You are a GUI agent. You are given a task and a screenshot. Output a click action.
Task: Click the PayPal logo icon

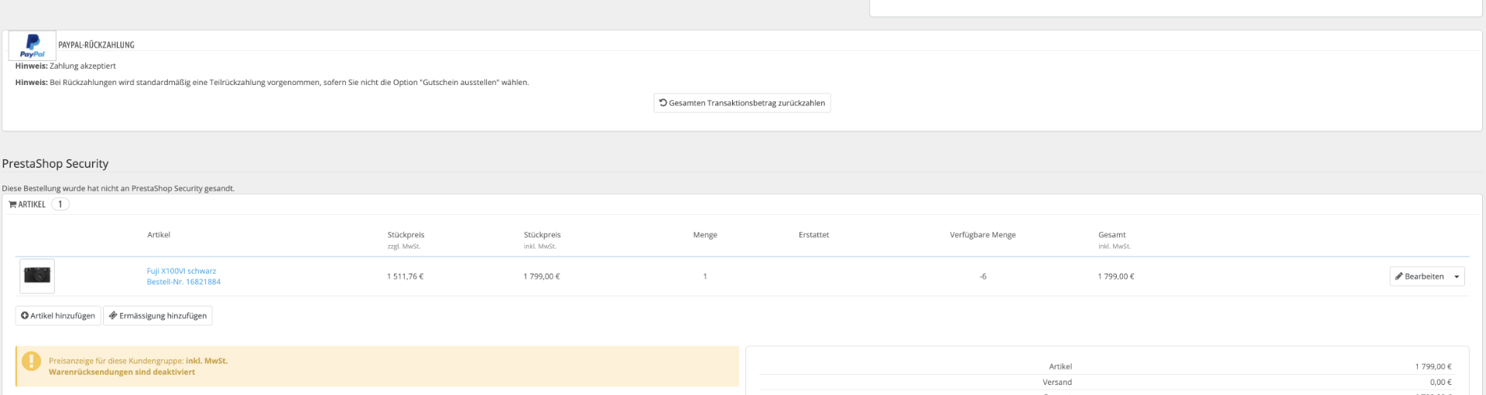(33, 46)
